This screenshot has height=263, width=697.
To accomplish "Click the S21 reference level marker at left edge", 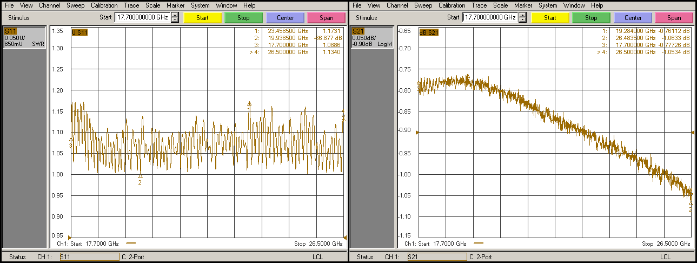I will tap(417, 132).
